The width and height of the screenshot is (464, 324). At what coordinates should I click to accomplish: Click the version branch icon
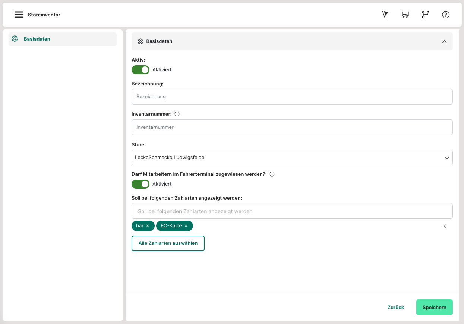point(425,15)
